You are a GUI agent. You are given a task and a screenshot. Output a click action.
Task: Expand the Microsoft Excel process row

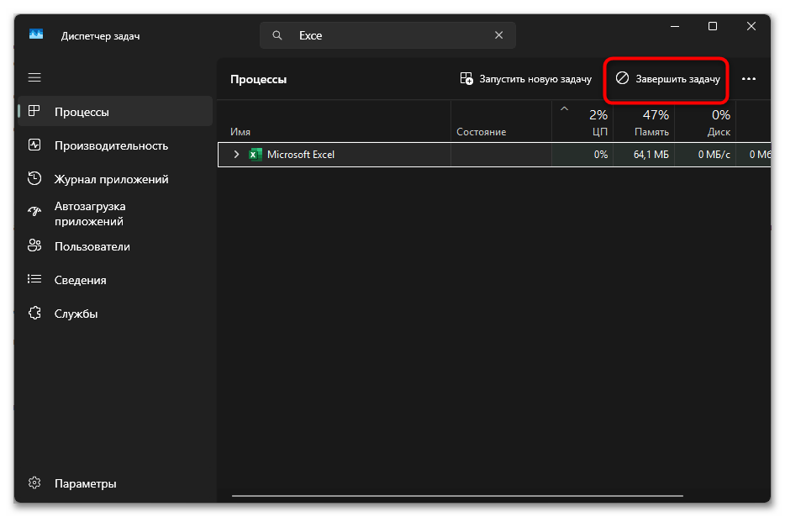(236, 155)
